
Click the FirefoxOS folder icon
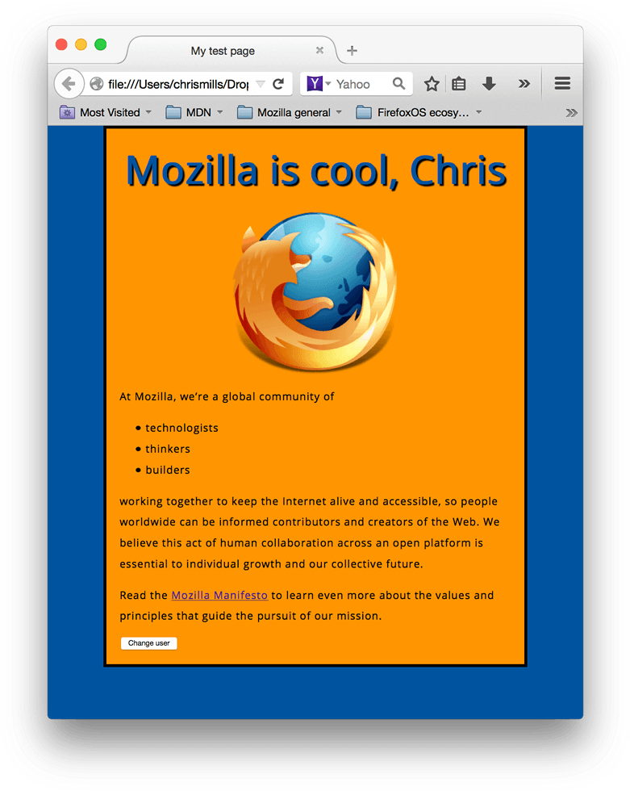pos(363,112)
